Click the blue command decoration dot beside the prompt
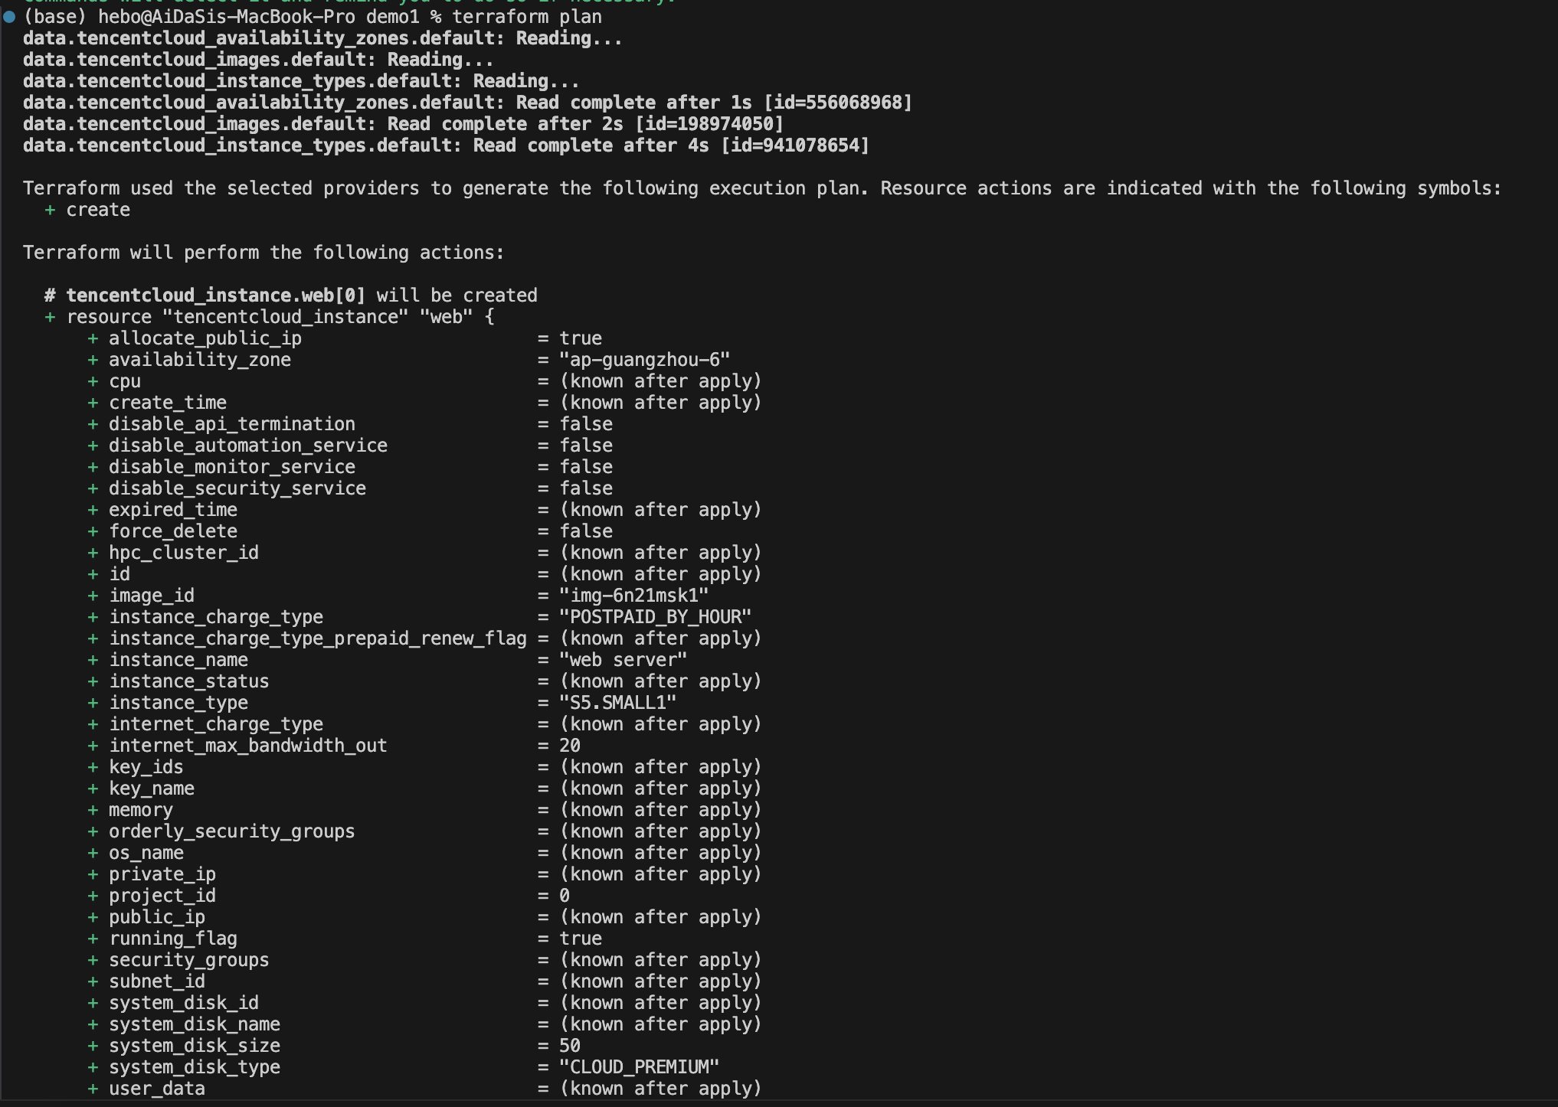 [9, 17]
